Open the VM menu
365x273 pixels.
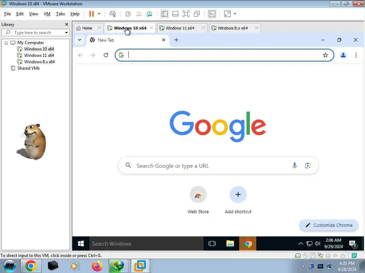[x=47, y=14]
